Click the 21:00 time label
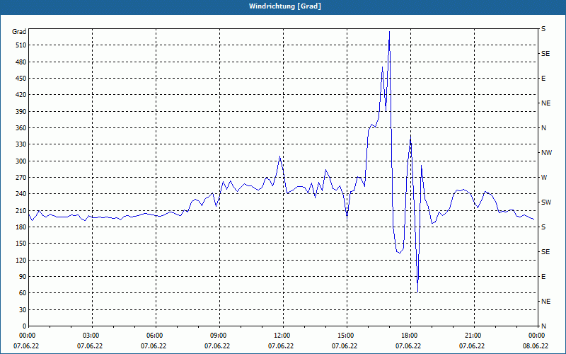Viewport: 566px width, 354px height. [473, 335]
